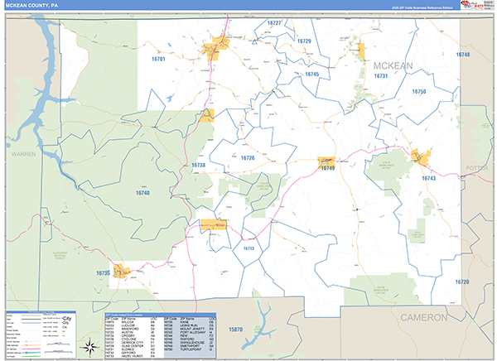This screenshot has width=497, height=361.
Task: Click the compass rose icon
Action: click(89, 344)
